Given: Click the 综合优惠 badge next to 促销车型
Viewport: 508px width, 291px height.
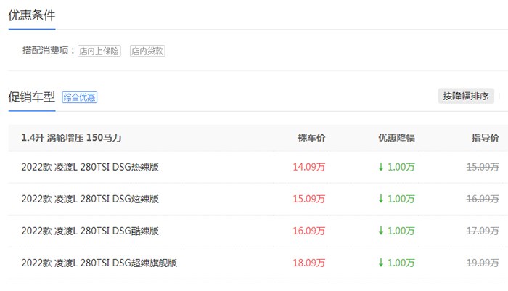Looking at the screenshot, I should click(79, 97).
